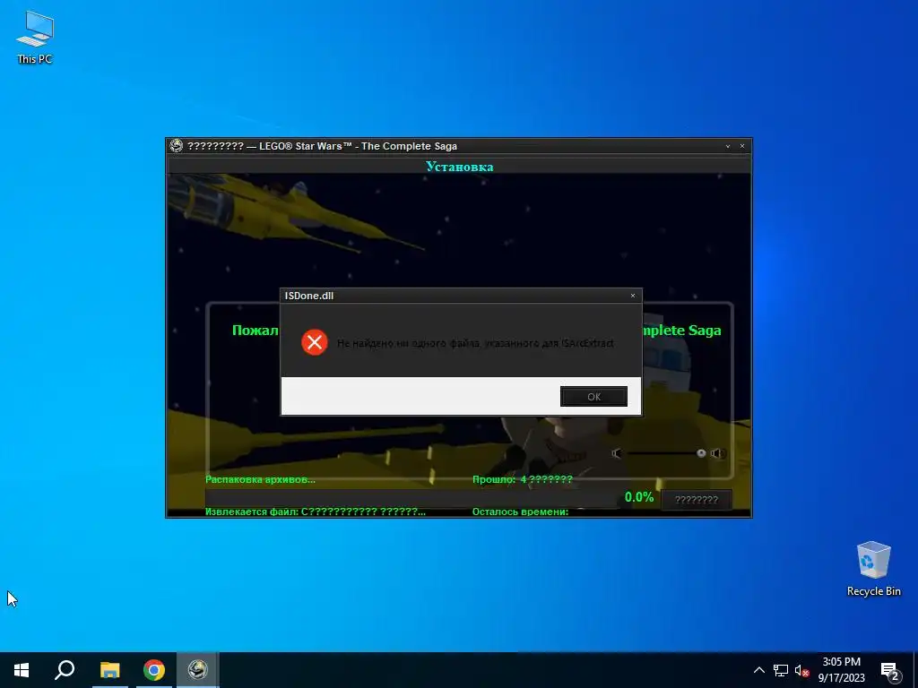Switch to the installer taskbar icon
The image size is (918, 688).
(x=198, y=670)
